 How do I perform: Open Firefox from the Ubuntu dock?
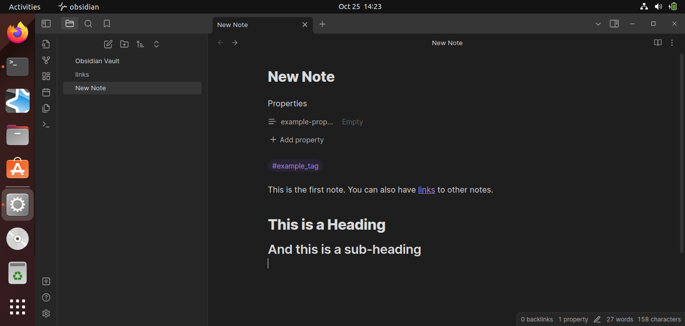(18, 33)
